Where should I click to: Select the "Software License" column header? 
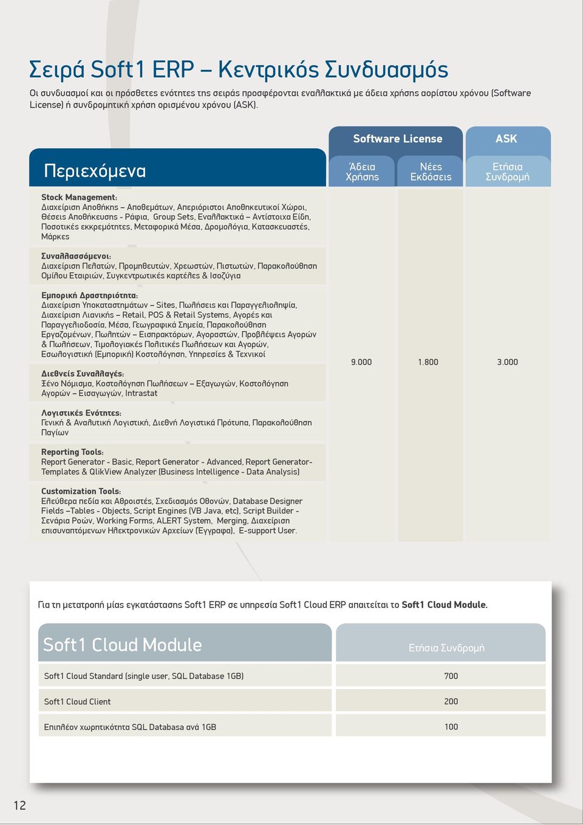pyautogui.click(x=398, y=139)
